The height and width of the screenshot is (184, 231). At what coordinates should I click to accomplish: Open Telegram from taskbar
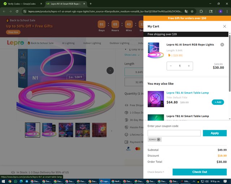[x=27, y=181]
